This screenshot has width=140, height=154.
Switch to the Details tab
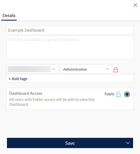9,16
